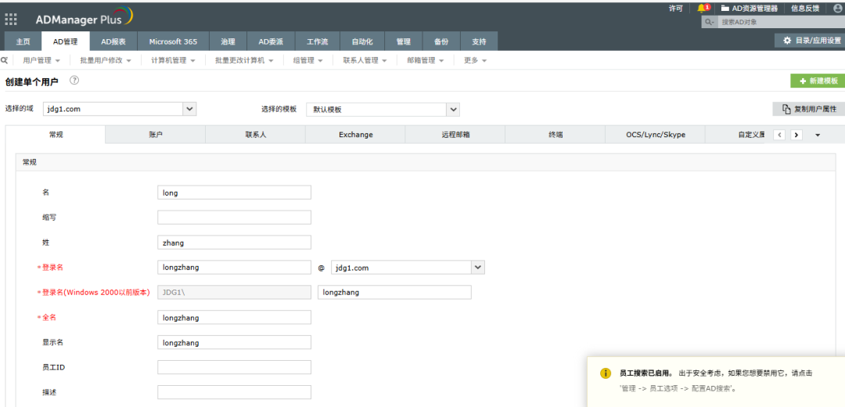Select the 常规 form tab

click(x=56, y=135)
